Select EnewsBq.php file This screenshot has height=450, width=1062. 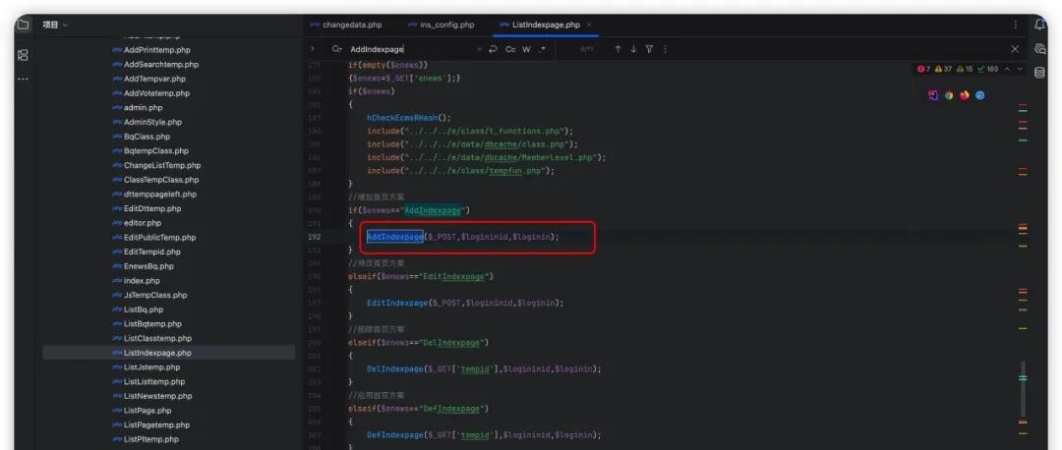pyautogui.click(x=143, y=266)
